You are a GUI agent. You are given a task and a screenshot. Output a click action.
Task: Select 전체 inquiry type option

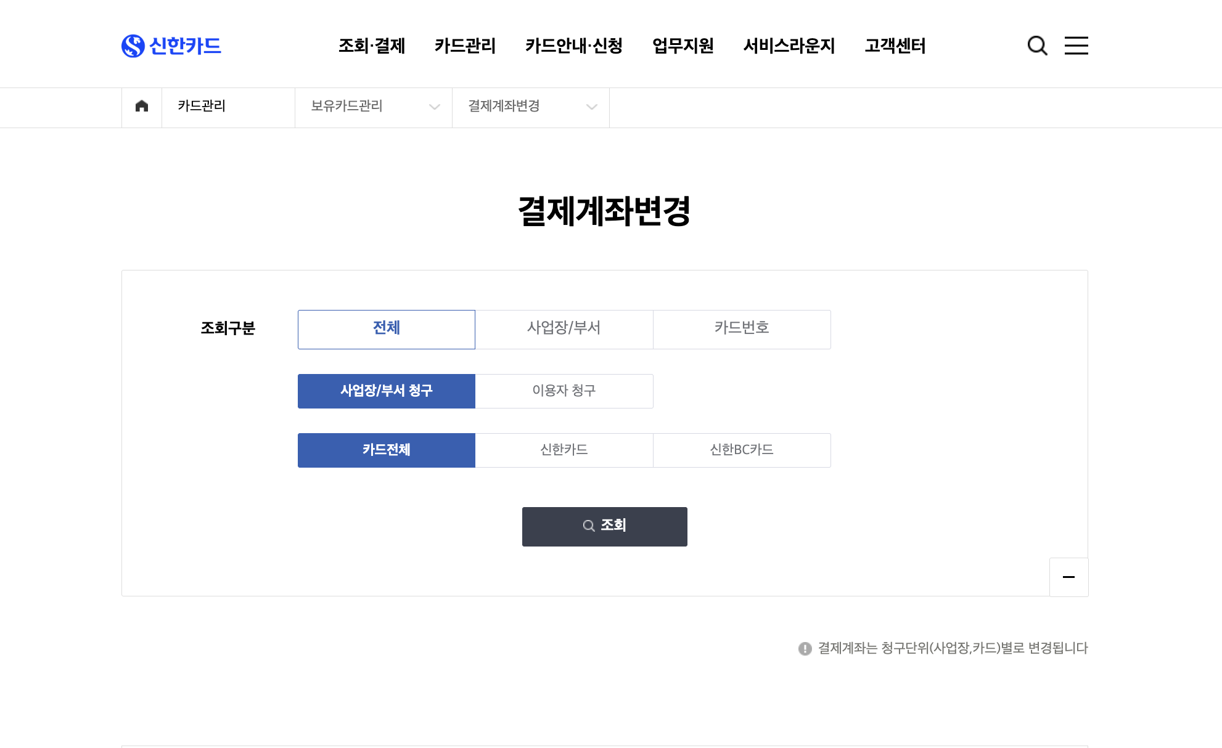(386, 329)
